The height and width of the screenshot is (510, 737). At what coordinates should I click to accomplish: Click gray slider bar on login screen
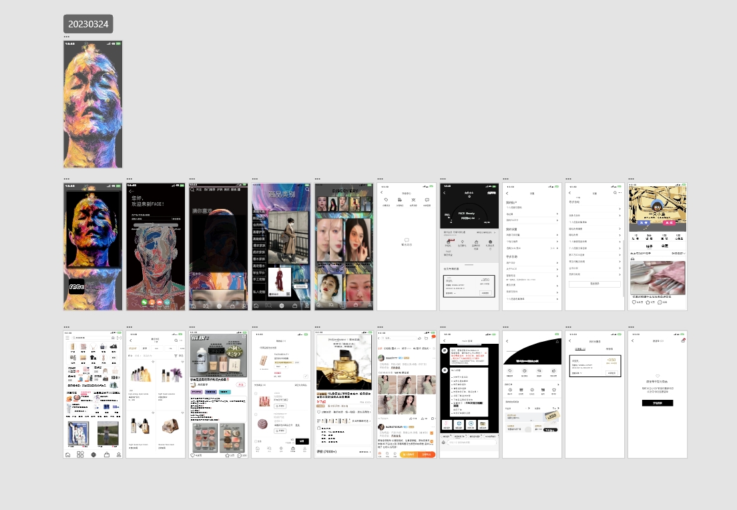(x=156, y=225)
